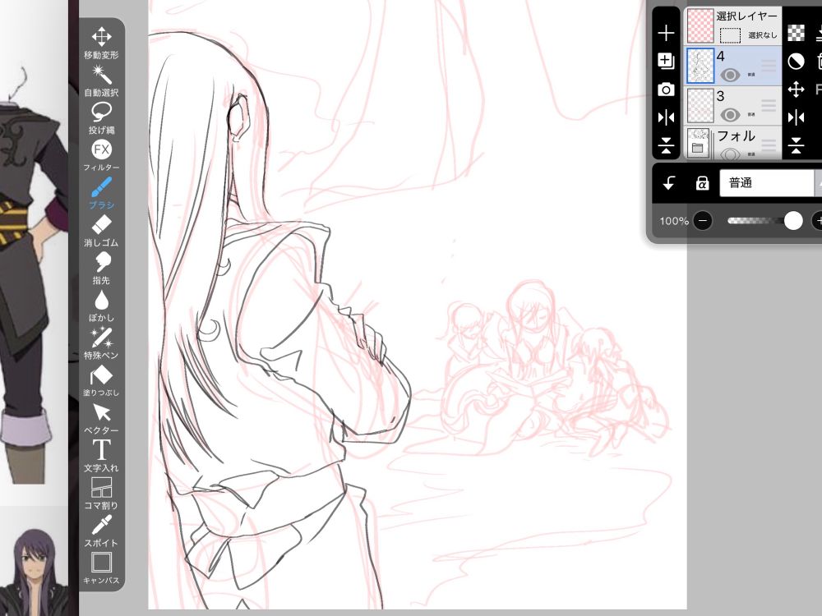Click the フォル folder layer reorder handle
Viewport: 822px width, 616px height.
pos(769,145)
